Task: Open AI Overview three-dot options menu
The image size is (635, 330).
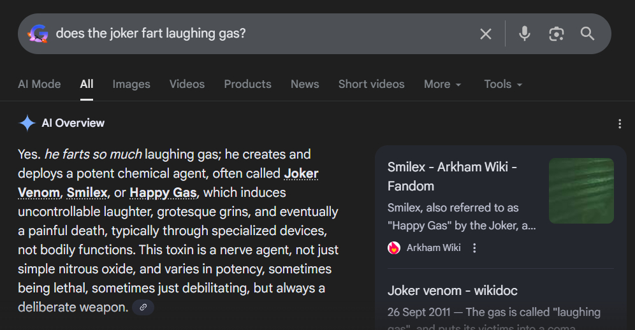Action: 620,124
